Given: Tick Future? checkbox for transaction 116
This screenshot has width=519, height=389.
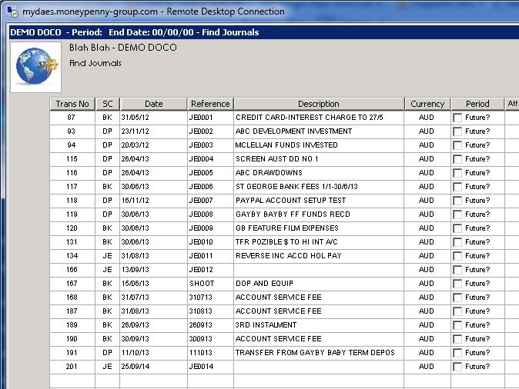Looking at the screenshot, I should [457, 173].
